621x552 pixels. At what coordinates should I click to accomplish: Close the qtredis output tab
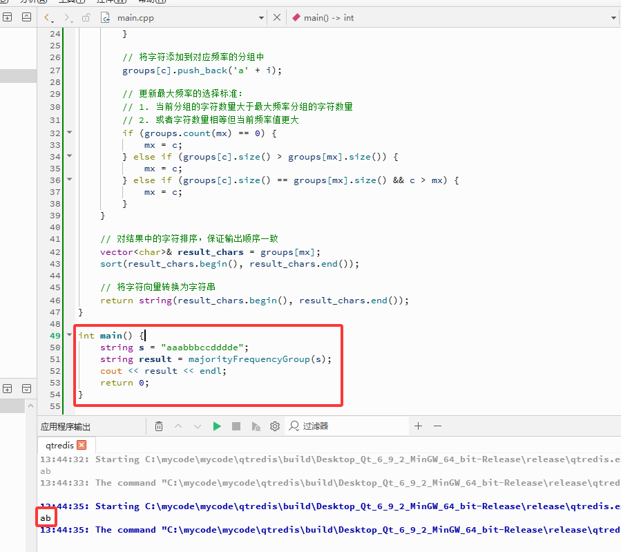tap(82, 445)
